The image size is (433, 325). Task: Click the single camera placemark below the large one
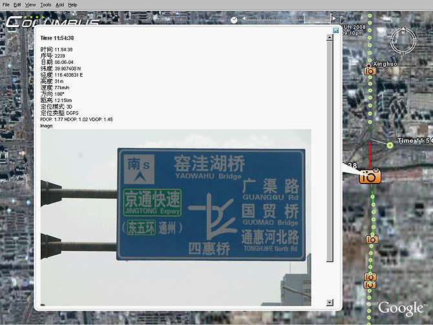click(x=372, y=239)
